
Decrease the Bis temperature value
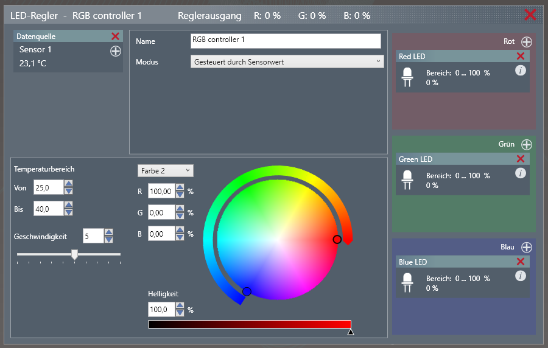[69, 212]
